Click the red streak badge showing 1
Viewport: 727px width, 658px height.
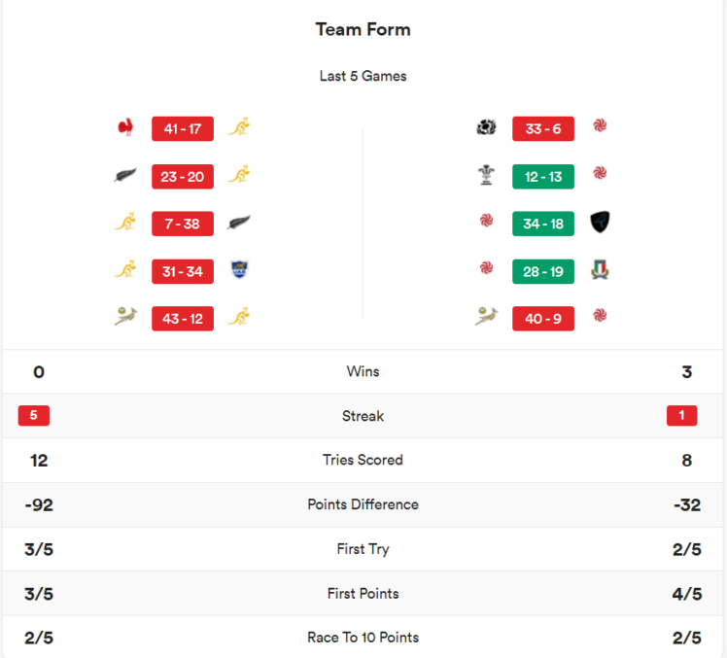[681, 416]
